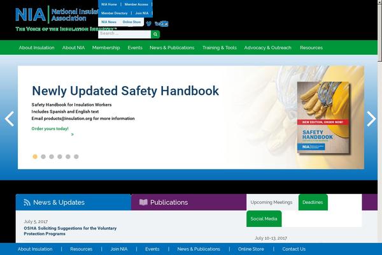Click the green search magnifier button
The width and height of the screenshot is (382, 255).
tap(155, 34)
